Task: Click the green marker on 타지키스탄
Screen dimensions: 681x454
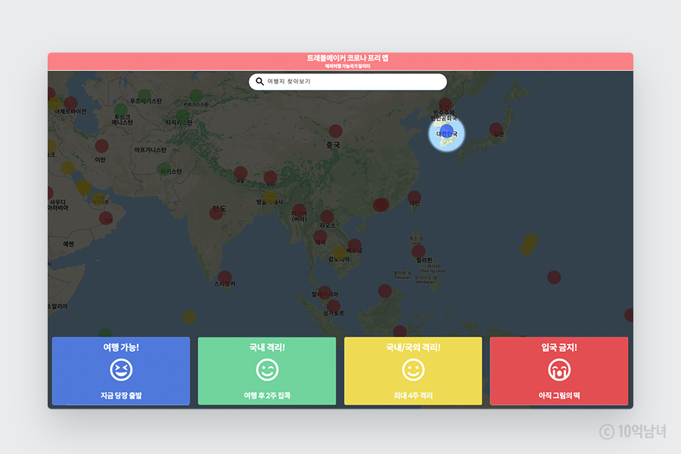Action: (x=183, y=115)
